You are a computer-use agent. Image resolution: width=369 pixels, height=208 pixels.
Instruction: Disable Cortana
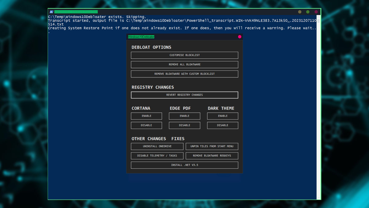tap(146, 125)
